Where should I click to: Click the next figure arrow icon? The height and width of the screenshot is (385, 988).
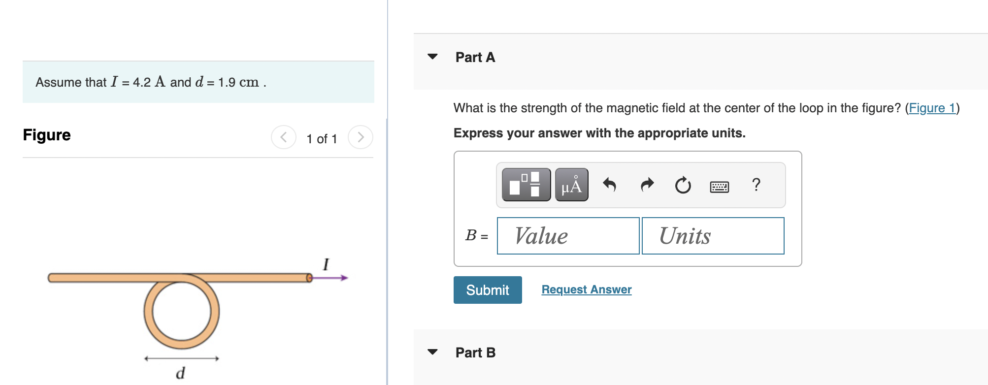click(360, 137)
